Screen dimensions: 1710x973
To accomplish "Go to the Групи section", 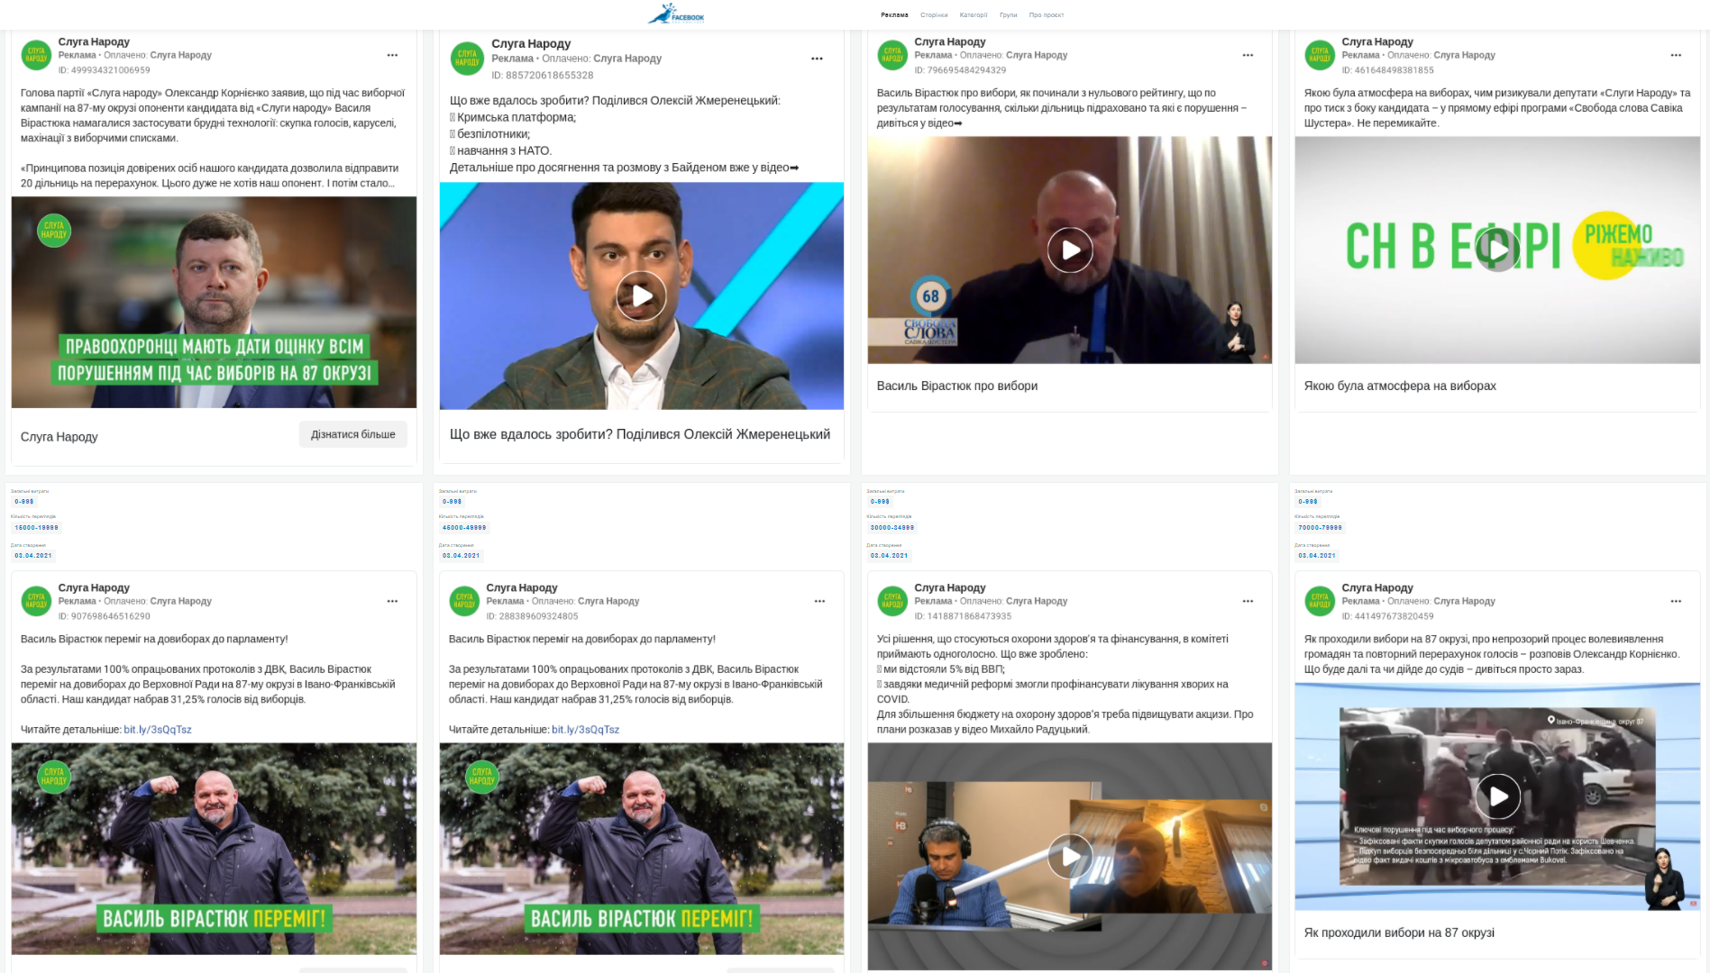I will click(x=1008, y=15).
